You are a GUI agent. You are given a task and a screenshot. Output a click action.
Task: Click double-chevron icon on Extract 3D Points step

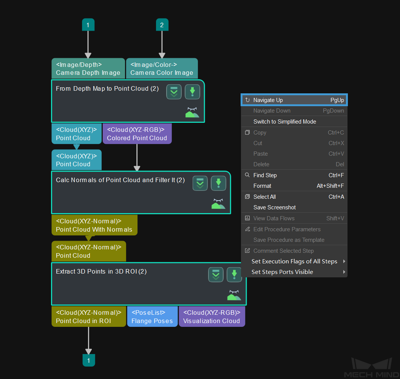pyautogui.click(x=216, y=275)
